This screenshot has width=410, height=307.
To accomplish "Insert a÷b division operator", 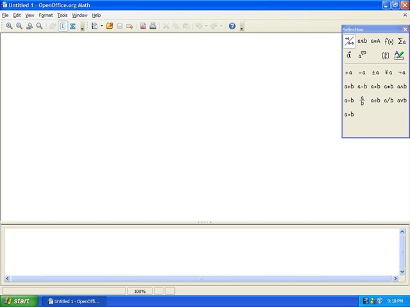I will pyautogui.click(x=375, y=100).
